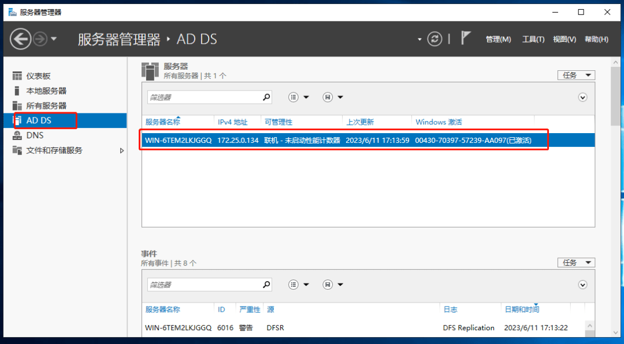Open the notifications flag icon

tap(466, 39)
